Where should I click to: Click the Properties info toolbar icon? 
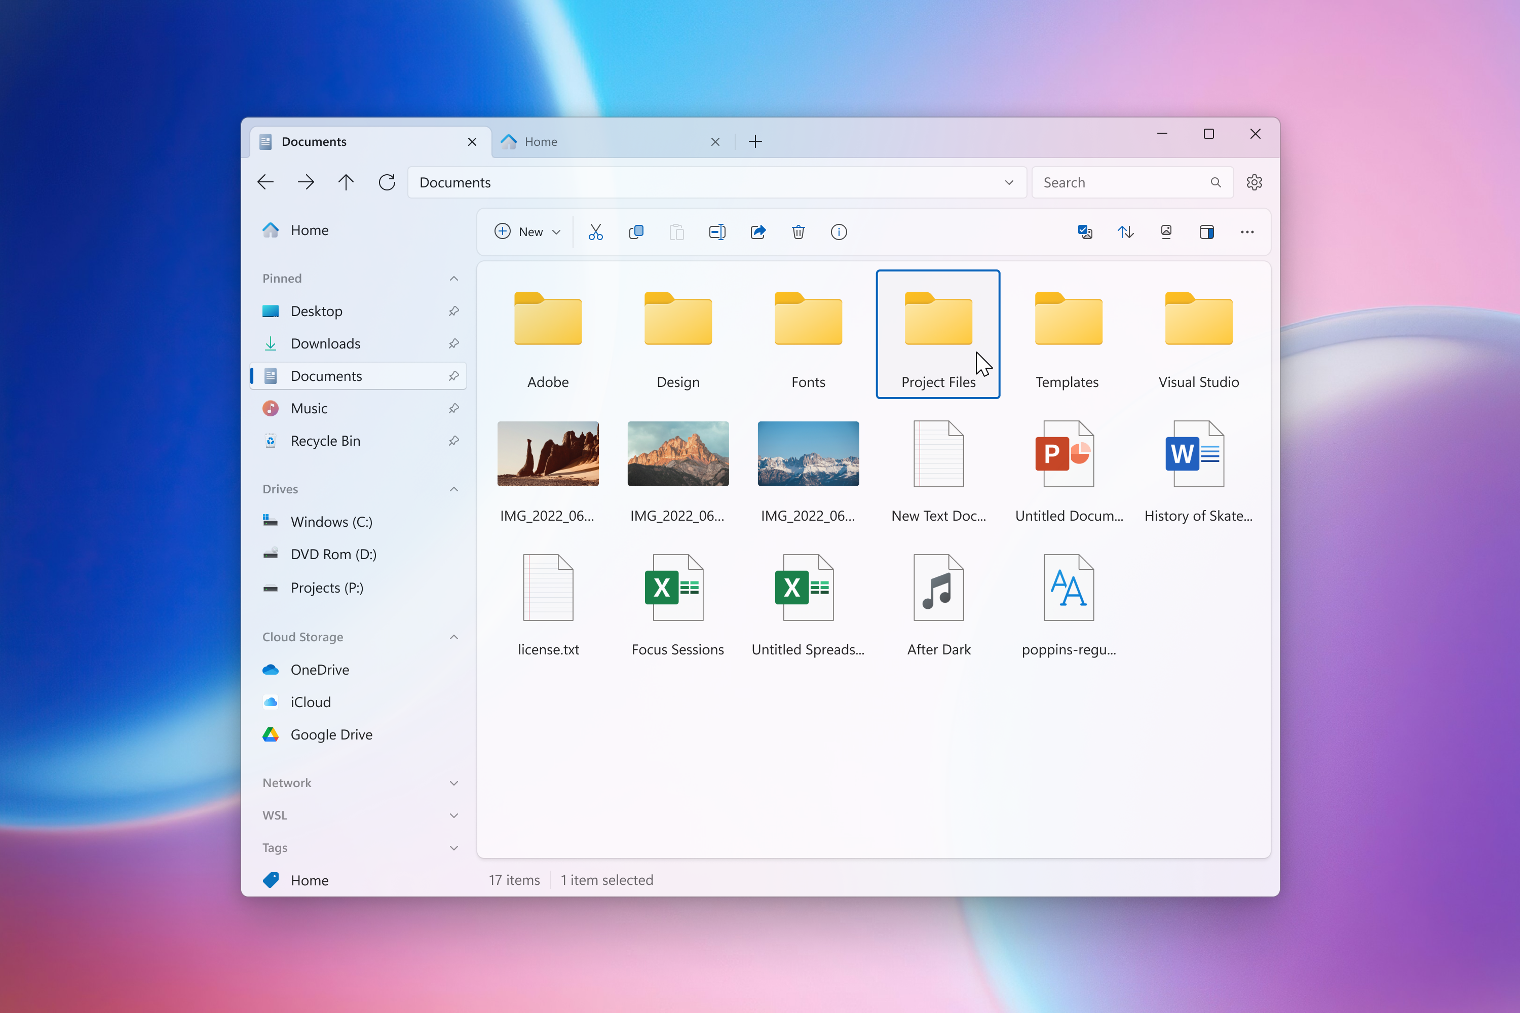click(838, 232)
